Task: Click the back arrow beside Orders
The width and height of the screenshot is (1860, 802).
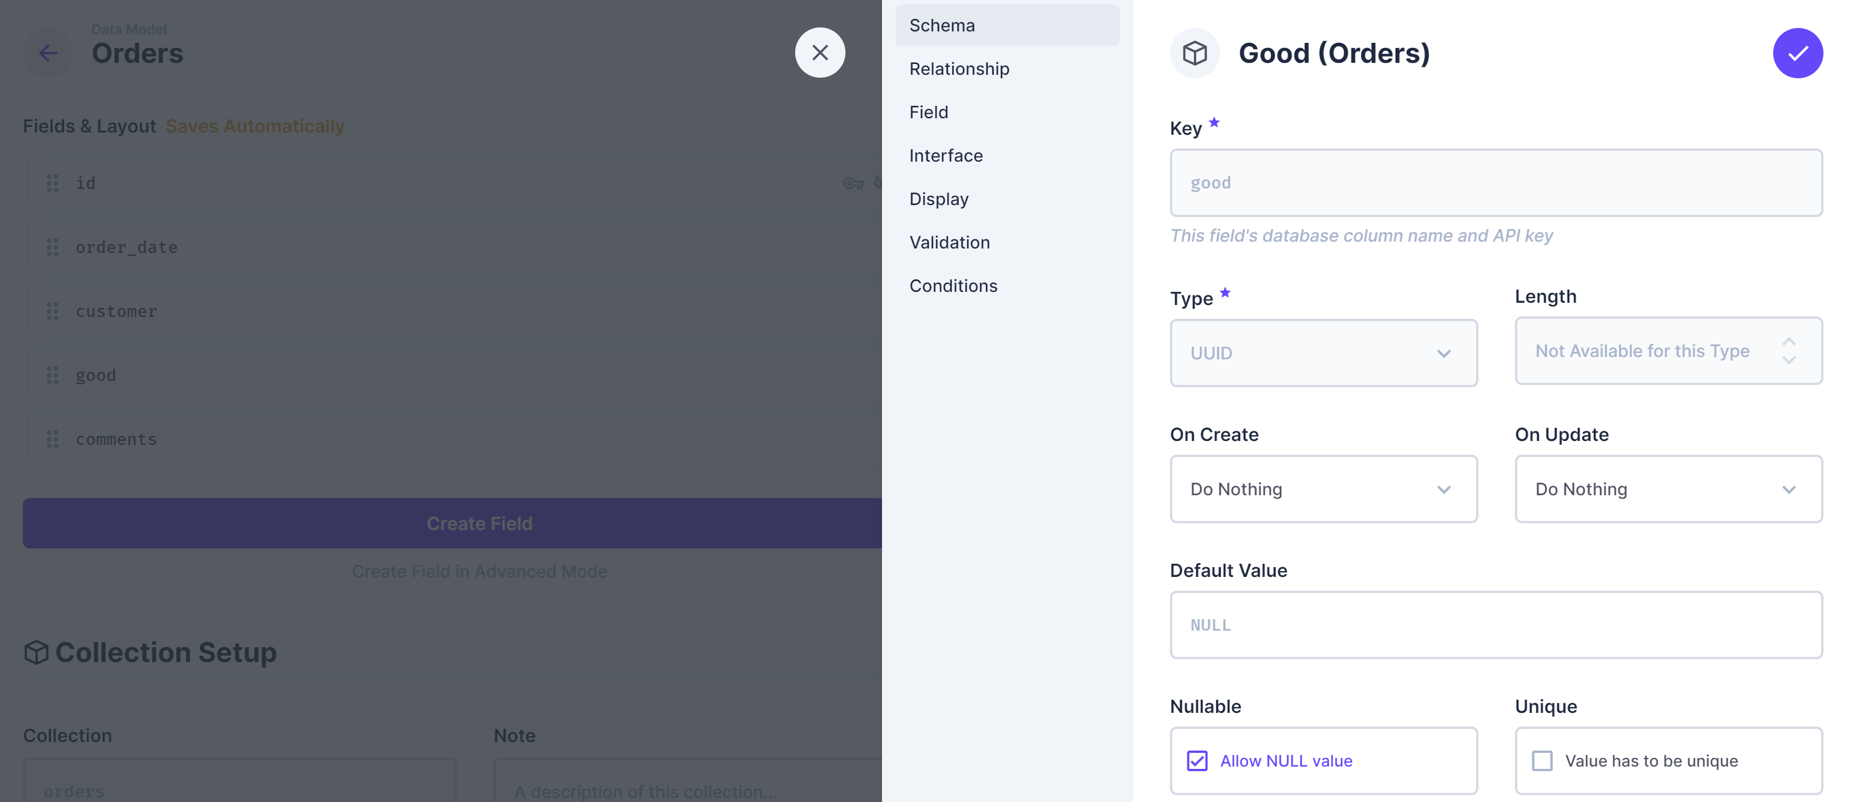Action: pos(47,53)
